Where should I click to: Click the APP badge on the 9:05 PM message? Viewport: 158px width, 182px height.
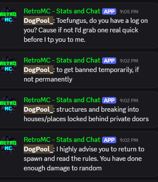[x=109, y=12]
